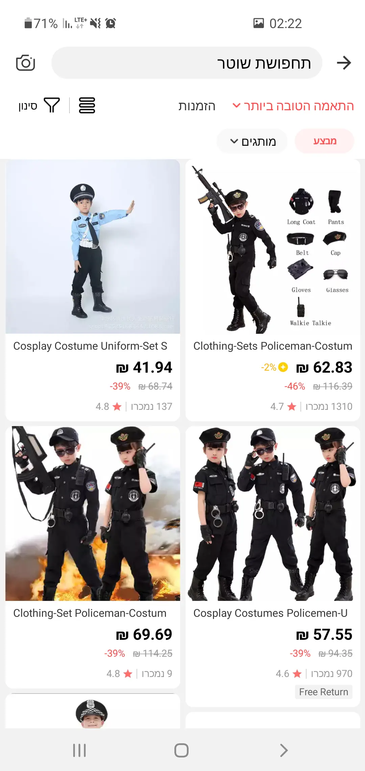
Task: Open Clothing-Sets Policeman-Costum product title
Action: point(273,346)
